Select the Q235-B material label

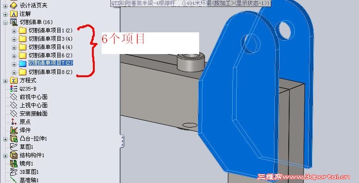28,89
